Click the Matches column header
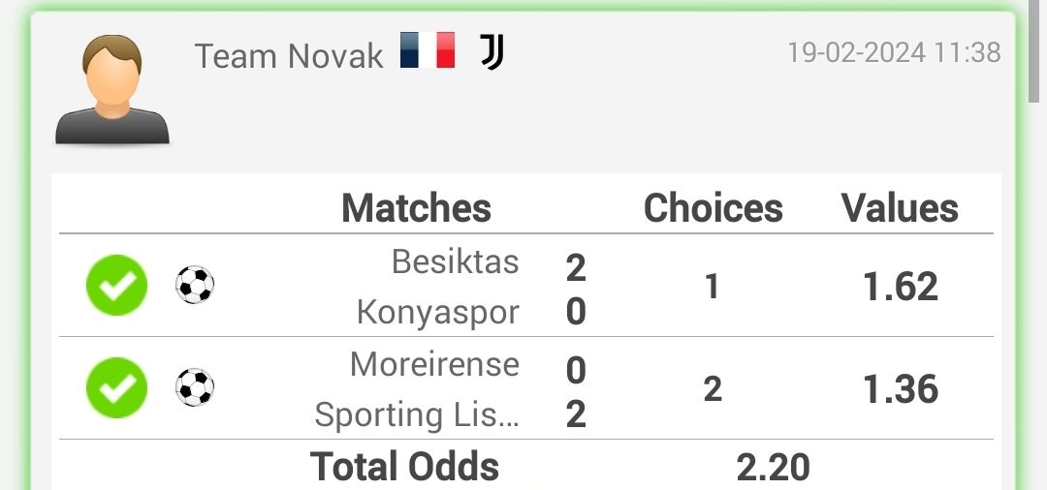 click(416, 208)
